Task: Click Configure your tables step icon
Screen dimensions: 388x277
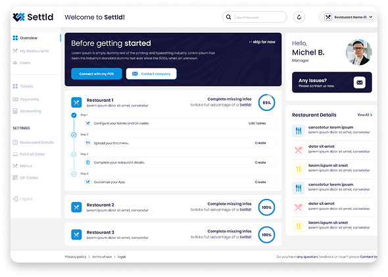Action: tap(87, 123)
